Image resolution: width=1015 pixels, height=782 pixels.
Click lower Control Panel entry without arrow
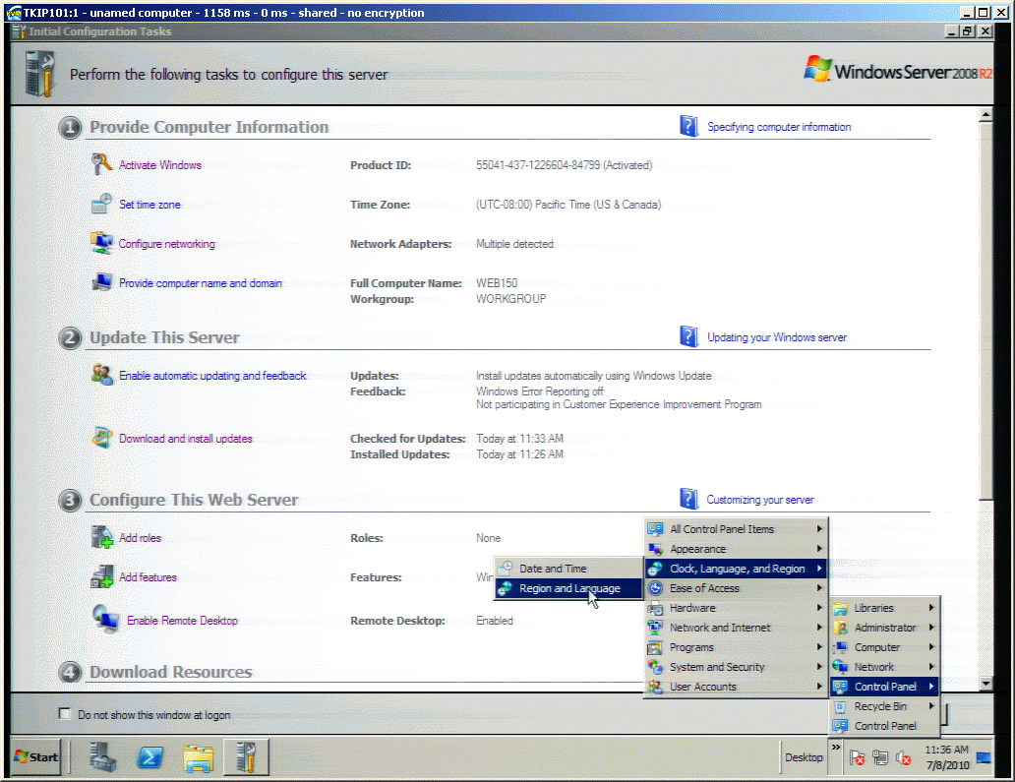pos(884,726)
